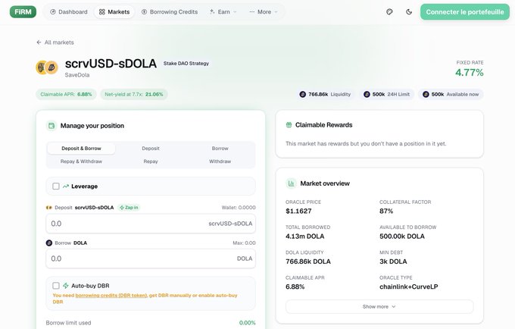
Task: Open the Dashboard page
Action: [69, 12]
